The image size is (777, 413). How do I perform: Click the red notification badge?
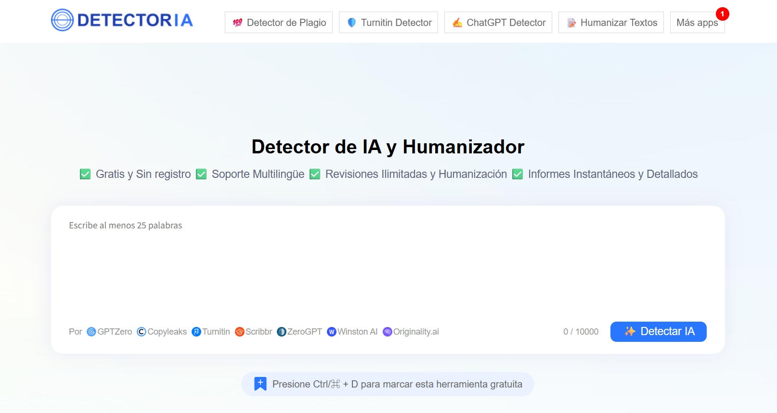(722, 14)
